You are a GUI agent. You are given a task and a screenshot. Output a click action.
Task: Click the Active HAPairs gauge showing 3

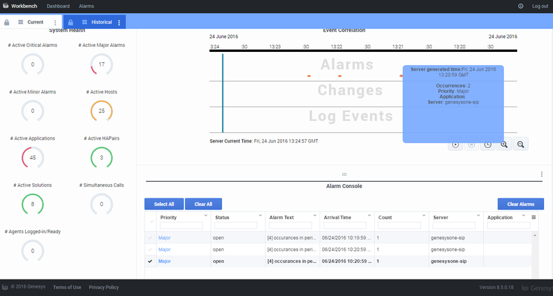[102, 158]
